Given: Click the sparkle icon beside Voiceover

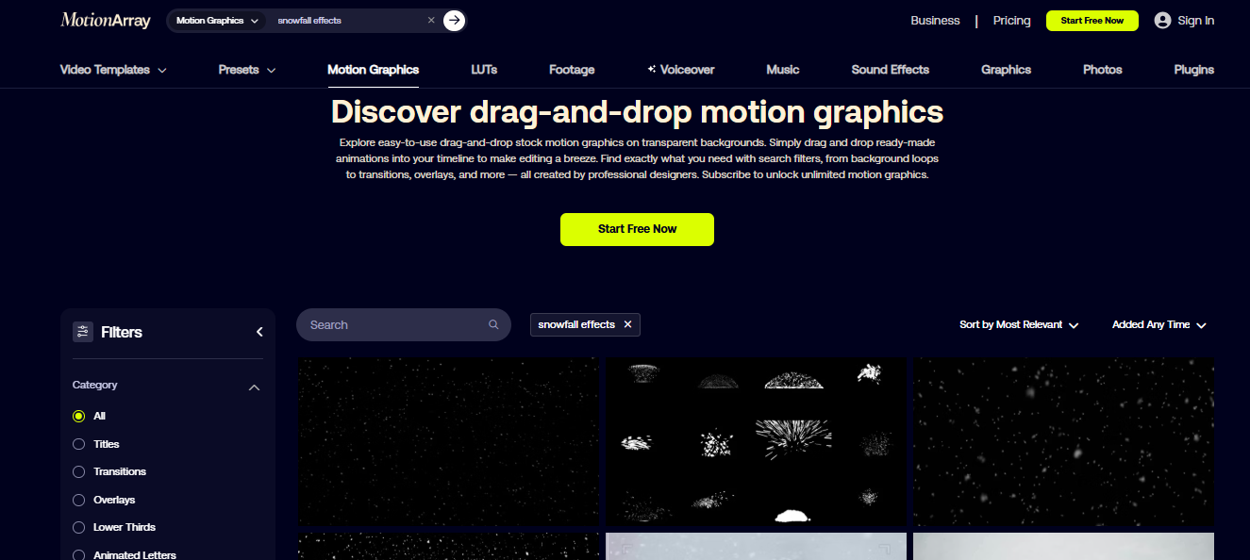Looking at the screenshot, I should coord(649,69).
